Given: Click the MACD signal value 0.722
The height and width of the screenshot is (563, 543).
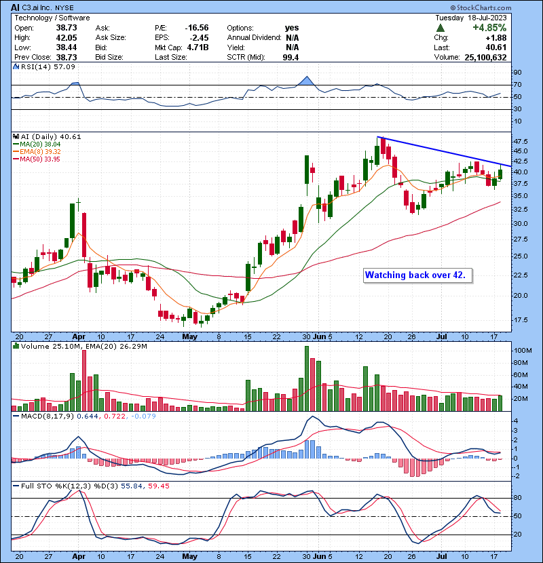Looking at the screenshot, I should 115,416.
